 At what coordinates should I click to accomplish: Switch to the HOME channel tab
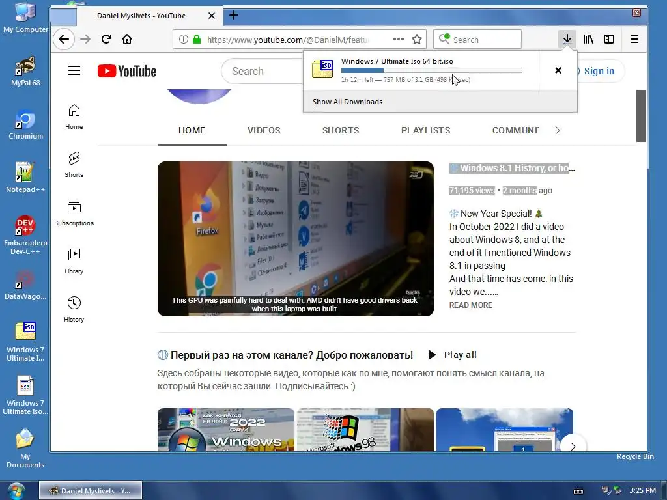[192, 130]
